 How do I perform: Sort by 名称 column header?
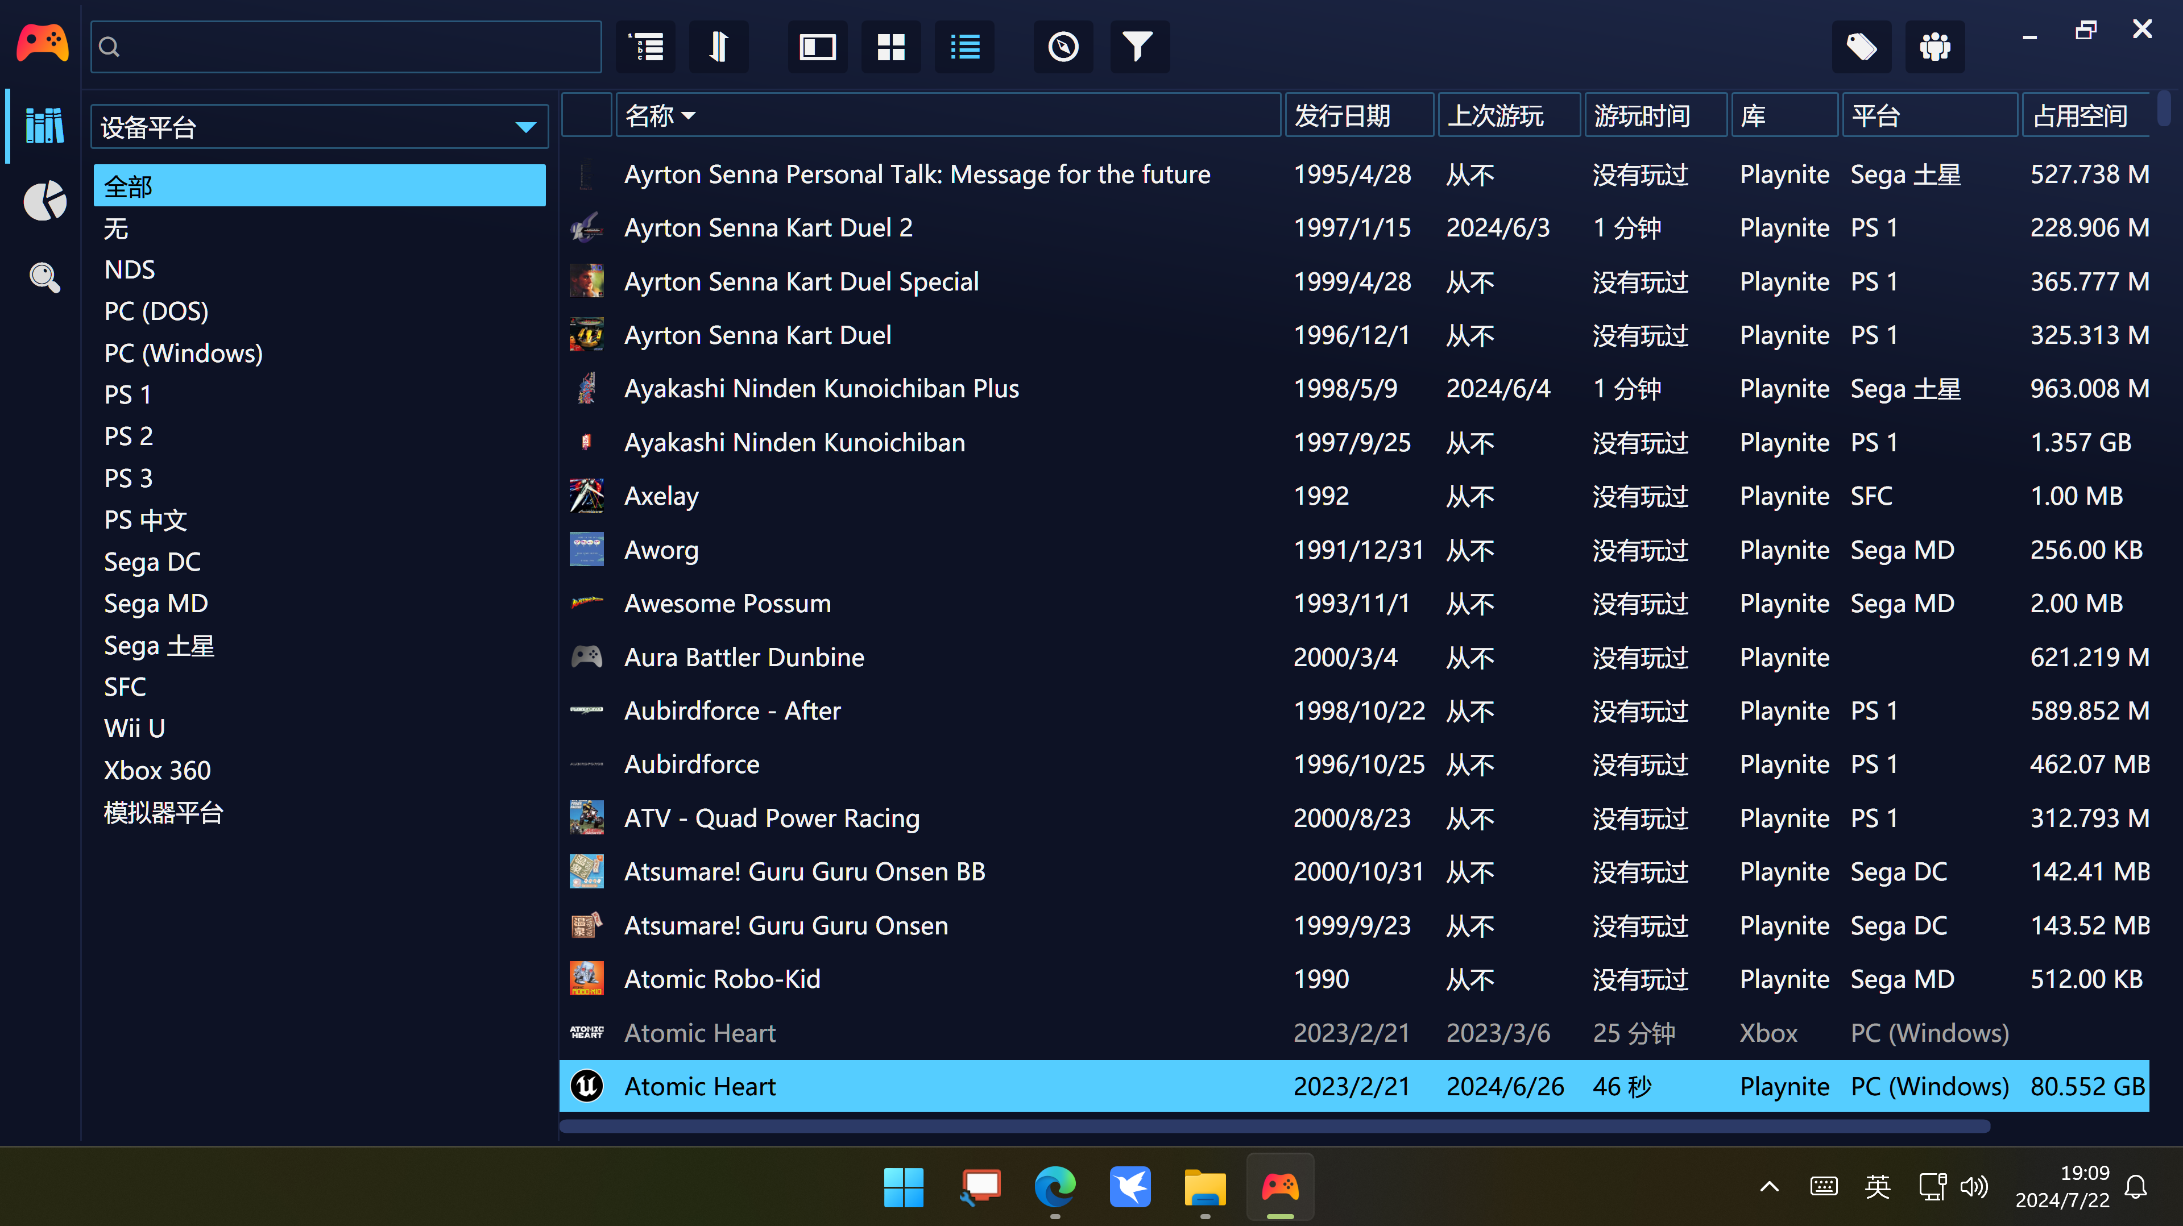pyautogui.click(x=947, y=115)
